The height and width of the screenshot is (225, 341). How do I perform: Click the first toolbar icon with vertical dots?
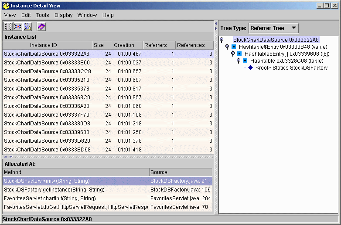(x=9, y=27)
